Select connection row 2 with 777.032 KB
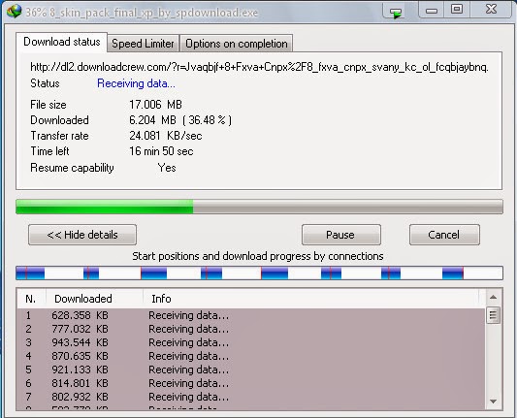 tap(250, 329)
